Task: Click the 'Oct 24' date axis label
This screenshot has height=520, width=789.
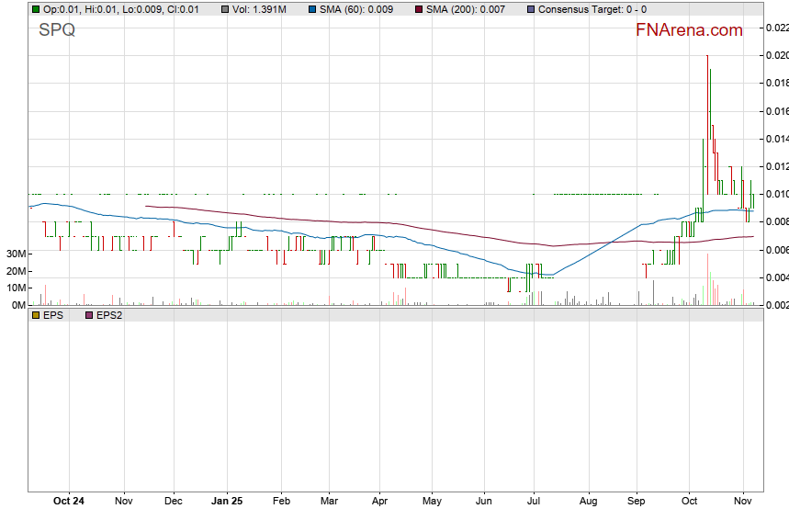Action: (x=69, y=502)
